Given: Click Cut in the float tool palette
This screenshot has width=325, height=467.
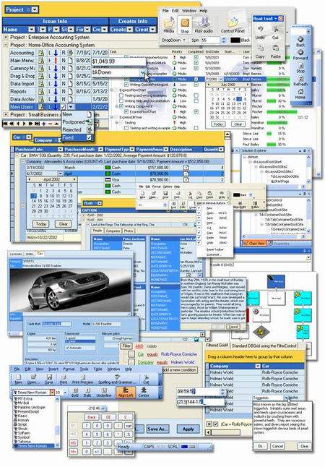Looking at the screenshot, I should (275, 29).
